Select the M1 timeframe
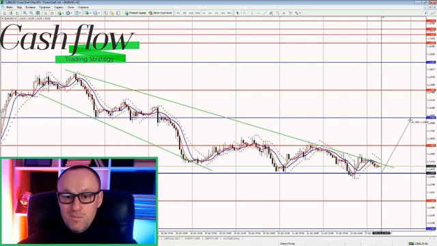 178,13
